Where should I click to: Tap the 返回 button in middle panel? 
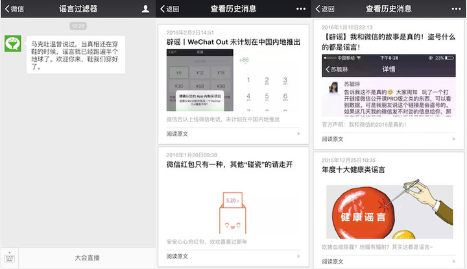tap(170, 8)
